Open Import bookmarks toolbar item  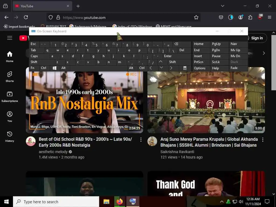[x=19, y=27]
